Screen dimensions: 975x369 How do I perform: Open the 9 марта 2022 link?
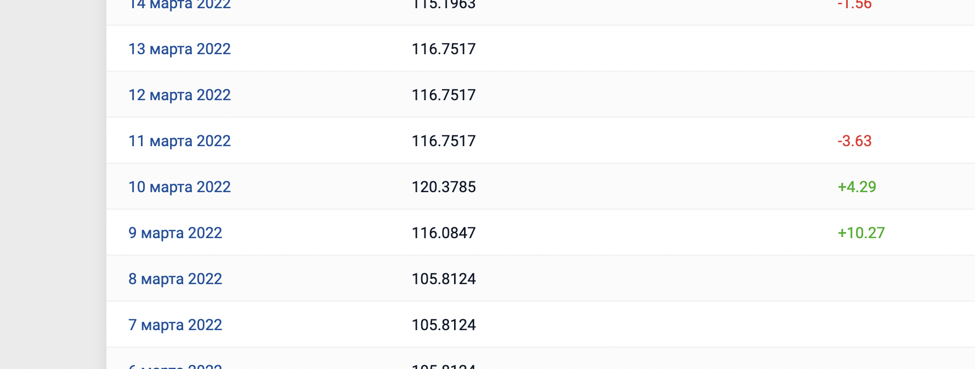pos(175,233)
